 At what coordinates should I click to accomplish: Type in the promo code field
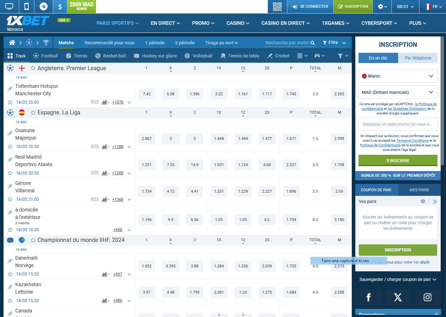[x=397, y=124]
